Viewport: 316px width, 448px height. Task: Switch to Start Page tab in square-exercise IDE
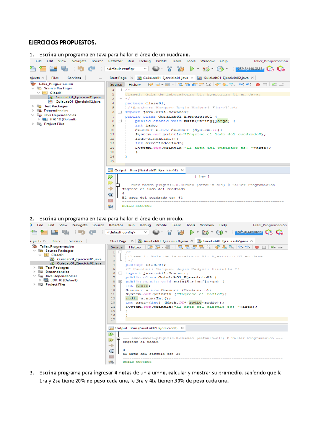pyautogui.click(x=118, y=78)
